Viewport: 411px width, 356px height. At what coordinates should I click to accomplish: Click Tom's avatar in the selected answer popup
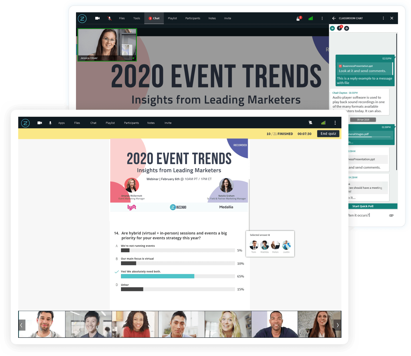point(254,245)
